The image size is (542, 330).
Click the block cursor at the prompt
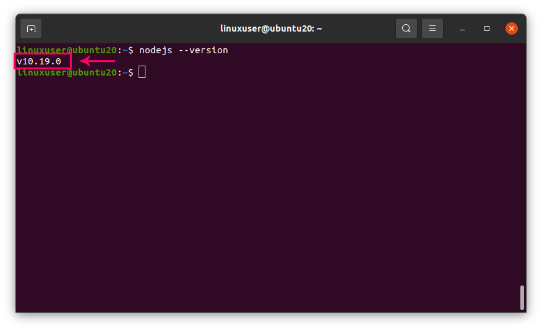[x=142, y=72]
